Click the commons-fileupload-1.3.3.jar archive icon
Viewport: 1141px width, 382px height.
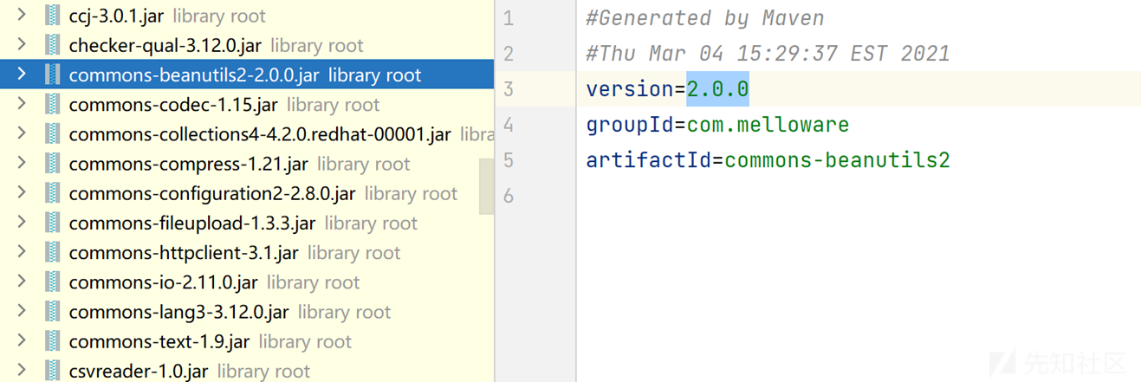point(53,223)
